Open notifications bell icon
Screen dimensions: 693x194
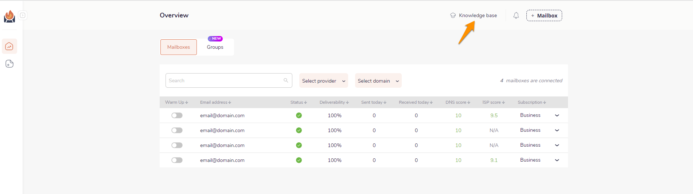point(516,16)
